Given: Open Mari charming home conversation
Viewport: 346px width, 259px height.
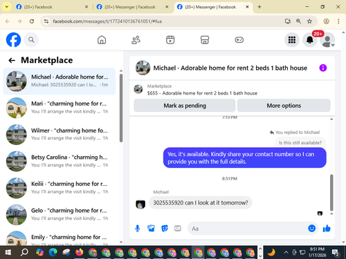Looking at the screenshot, I should point(60,108).
